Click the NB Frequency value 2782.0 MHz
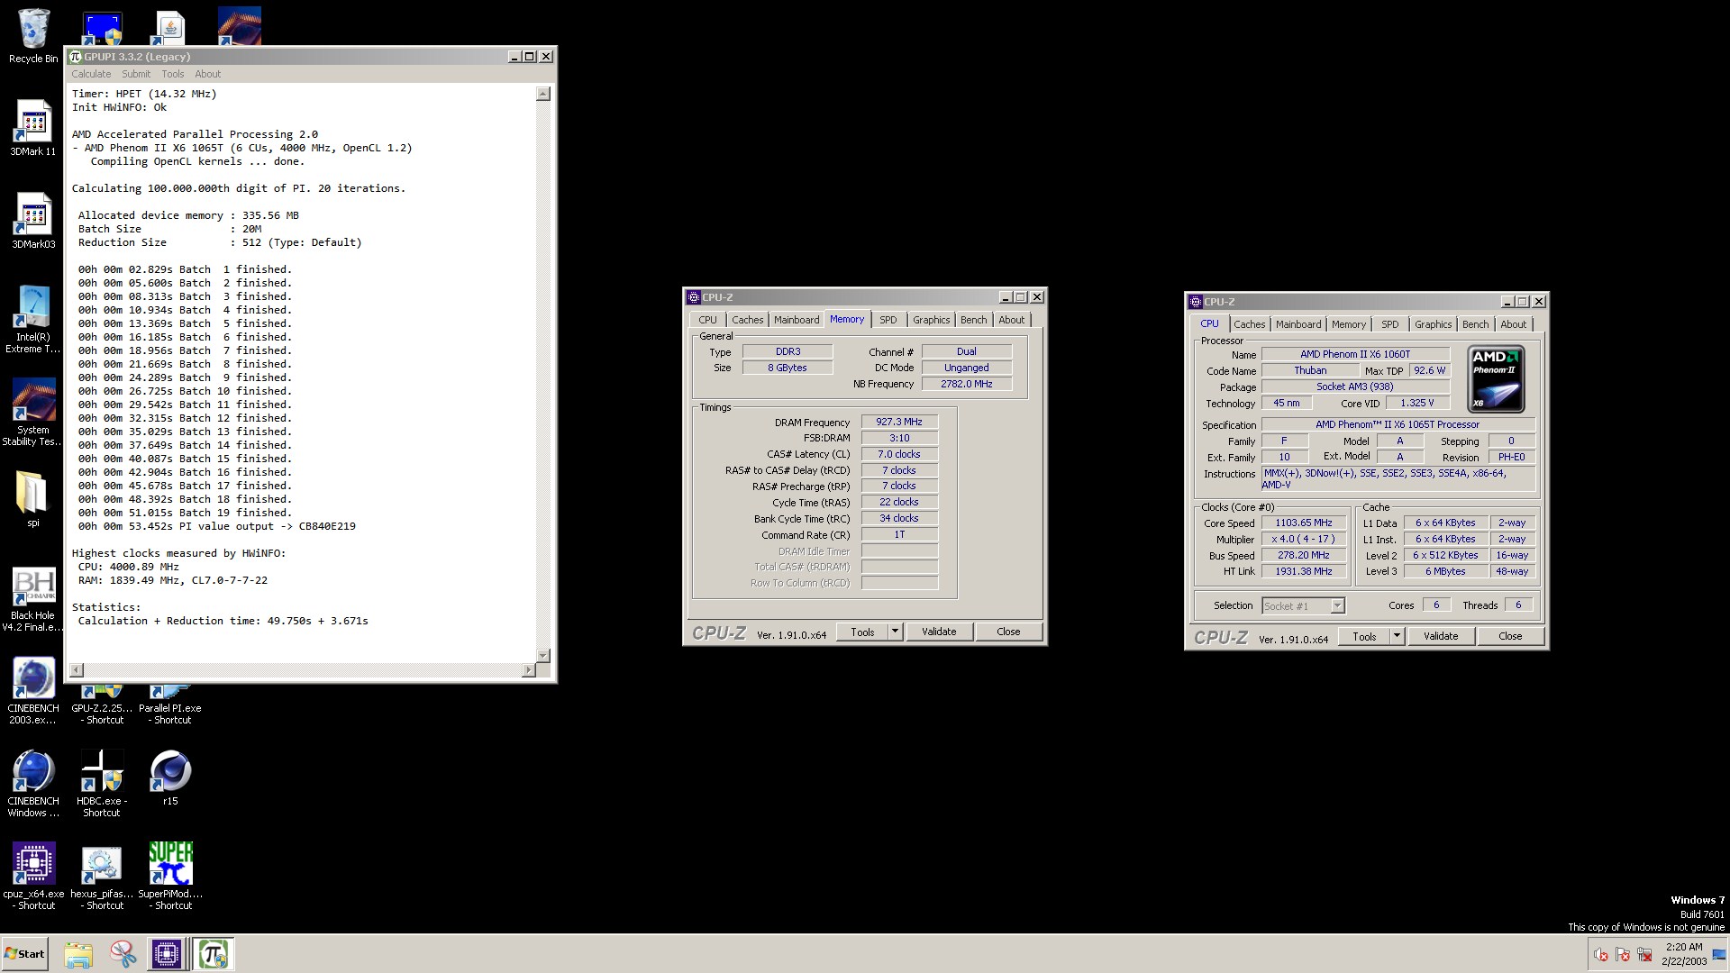 point(966,384)
